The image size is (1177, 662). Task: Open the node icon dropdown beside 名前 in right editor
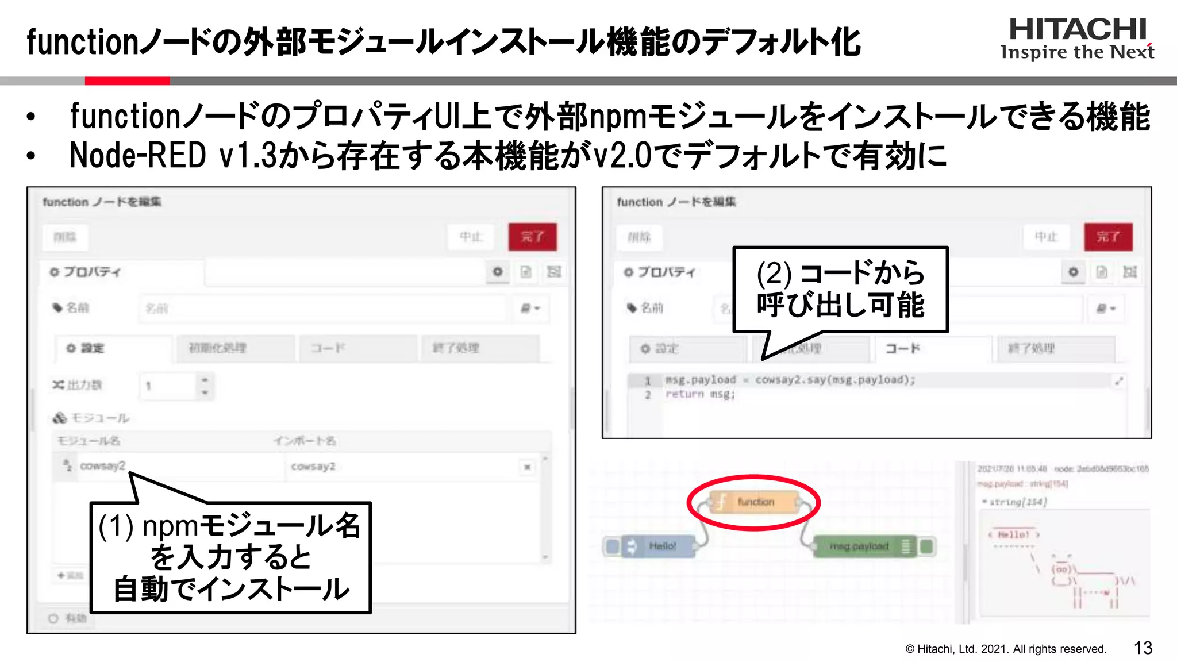(x=1106, y=309)
